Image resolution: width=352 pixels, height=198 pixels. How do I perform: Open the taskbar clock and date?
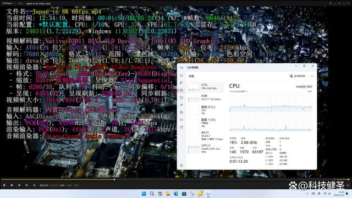340,194
